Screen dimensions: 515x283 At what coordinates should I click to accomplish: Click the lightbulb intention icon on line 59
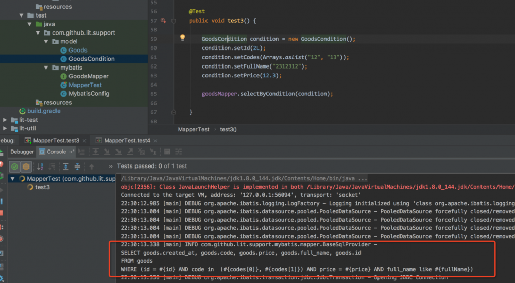tap(182, 38)
